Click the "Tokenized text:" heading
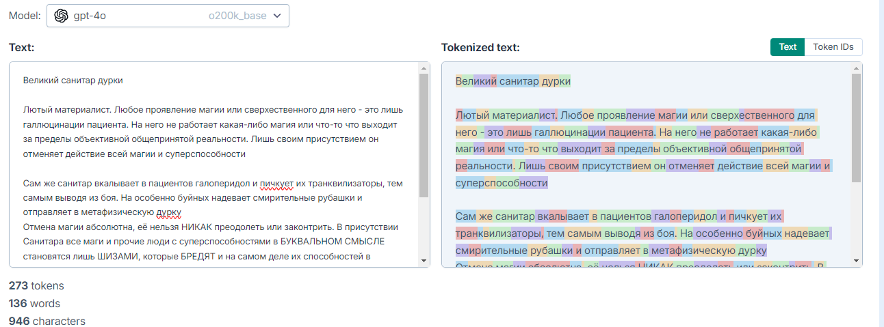884x327 pixels. [480, 48]
